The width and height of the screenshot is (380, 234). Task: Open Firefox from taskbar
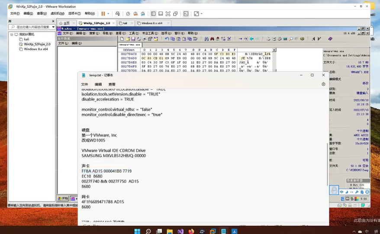(191, 231)
